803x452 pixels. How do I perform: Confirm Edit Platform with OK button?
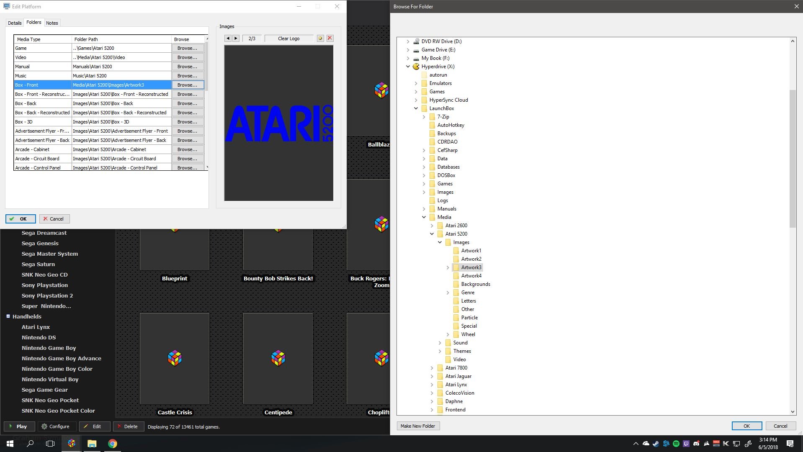[x=20, y=219]
